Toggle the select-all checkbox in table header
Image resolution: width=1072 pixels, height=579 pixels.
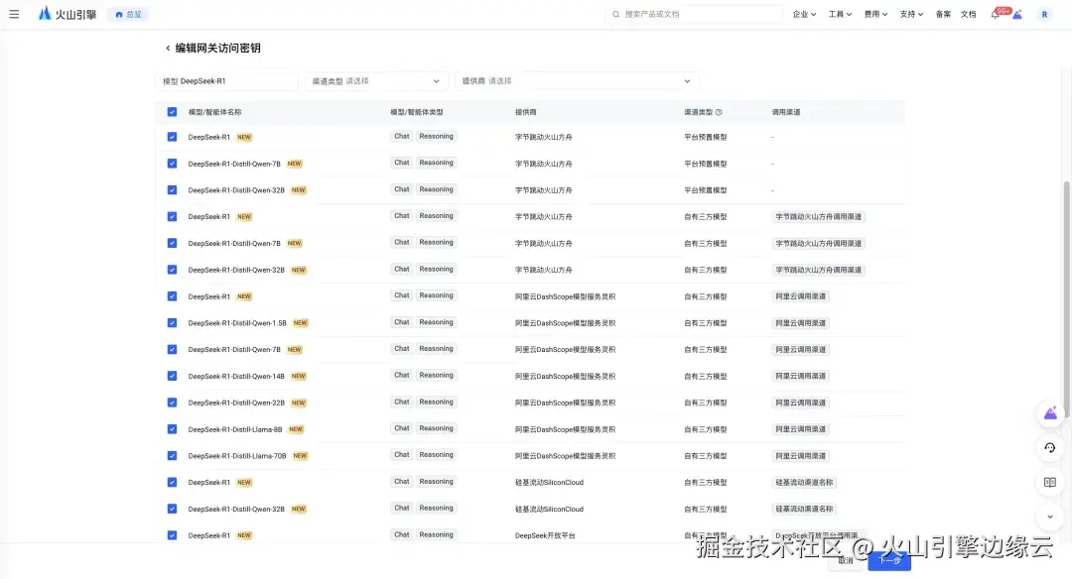tap(172, 112)
